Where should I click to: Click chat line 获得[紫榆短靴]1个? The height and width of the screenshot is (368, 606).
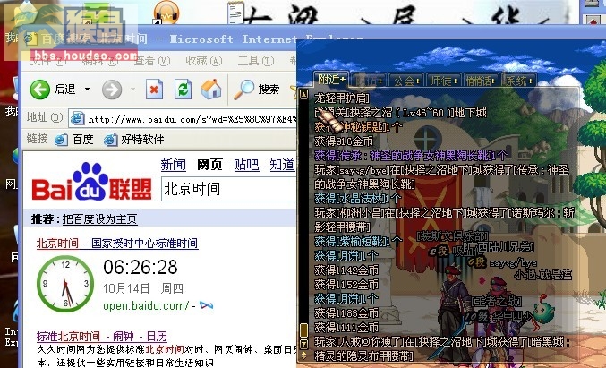click(x=358, y=241)
